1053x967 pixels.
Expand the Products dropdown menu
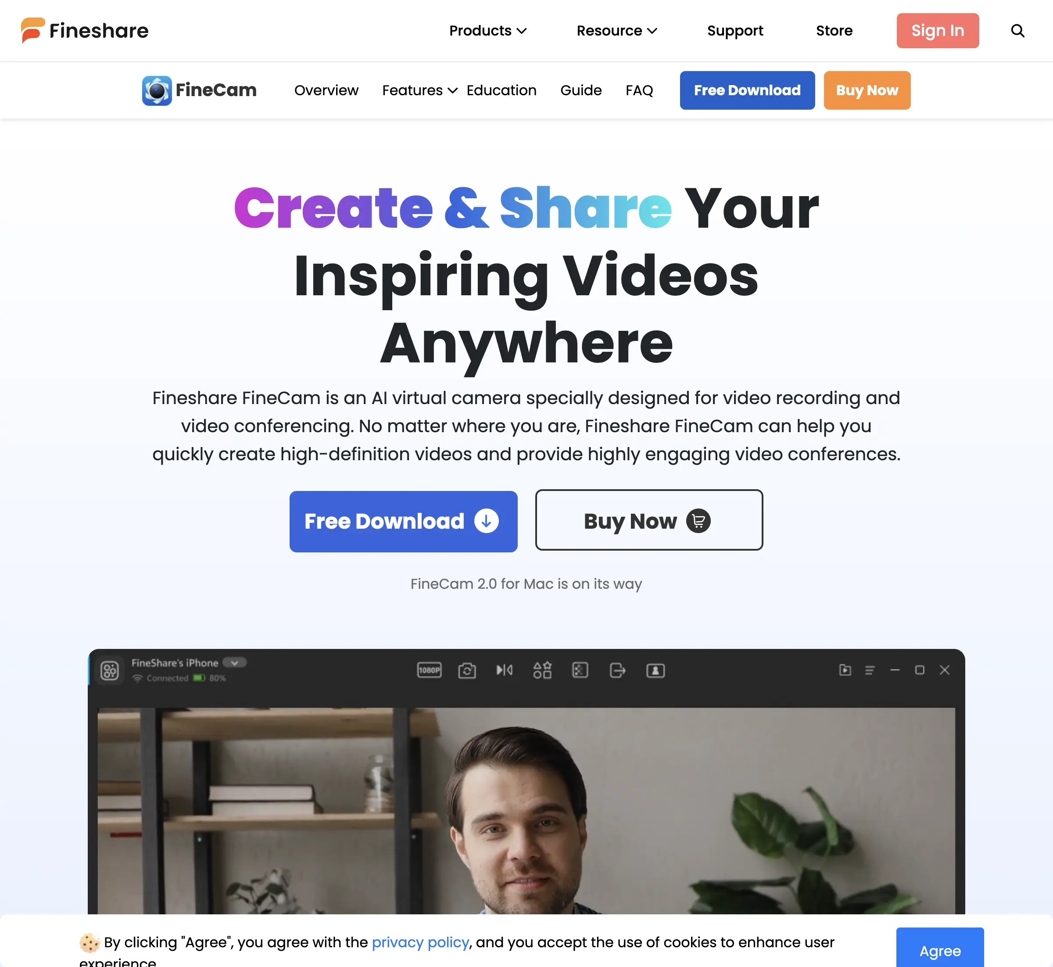(487, 31)
